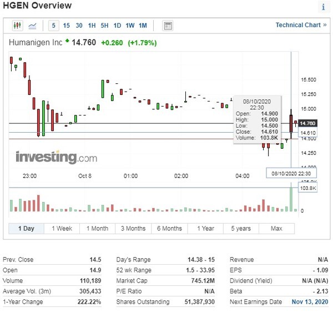Click the 08/10/2020 22:30 time marker
Image resolution: width=333 pixels, height=317 pixels.
coord(291,173)
